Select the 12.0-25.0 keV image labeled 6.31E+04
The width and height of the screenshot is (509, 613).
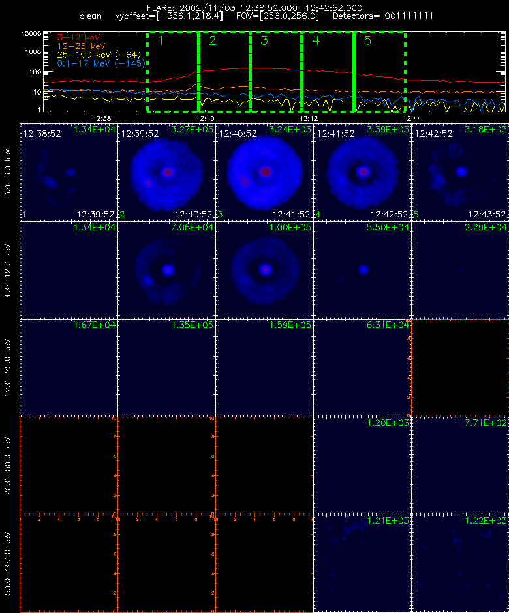[362, 368]
